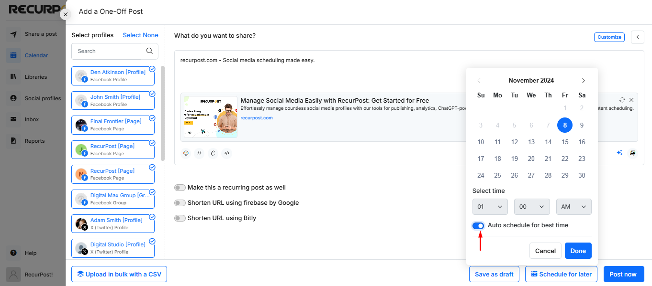Deselect the Digital Max Group Facebook group
652x286 pixels.
[113, 199]
